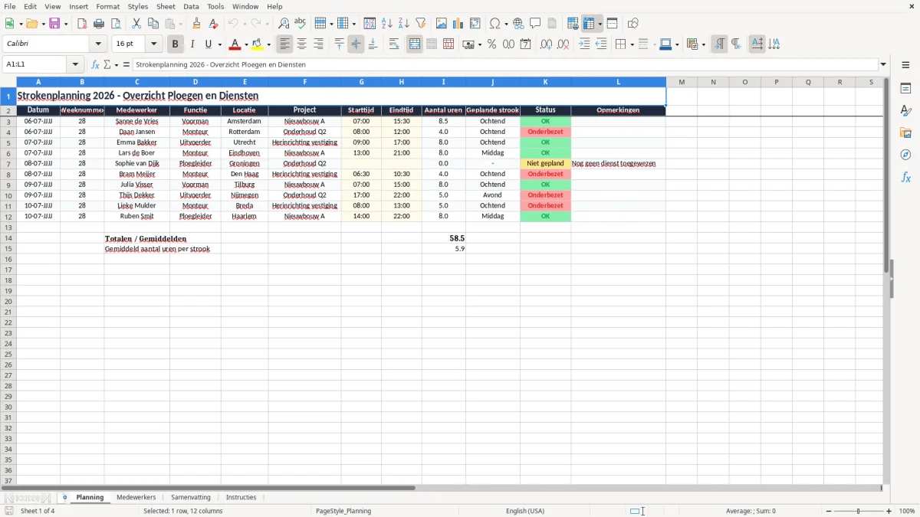920x517 pixels.
Task: Format cell as percent
Action: (x=492, y=44)
